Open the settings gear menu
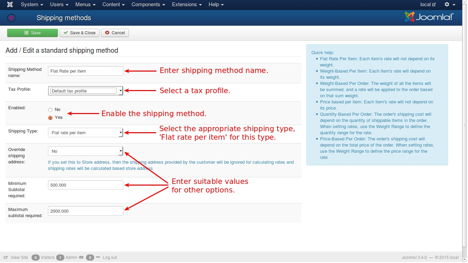 449,4
